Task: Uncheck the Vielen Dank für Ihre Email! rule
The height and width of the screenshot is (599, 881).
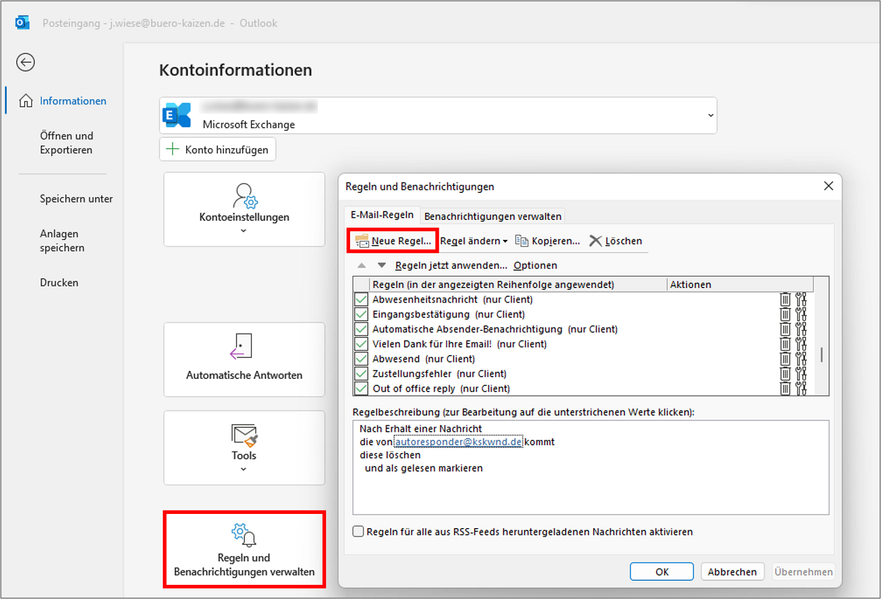Action: click(361, 344)
